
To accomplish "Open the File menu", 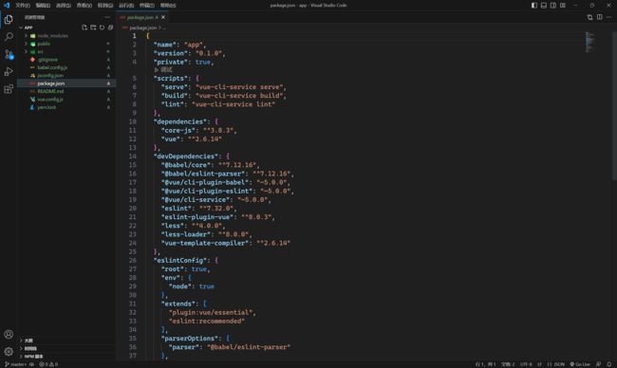I will tap(23, 5).
